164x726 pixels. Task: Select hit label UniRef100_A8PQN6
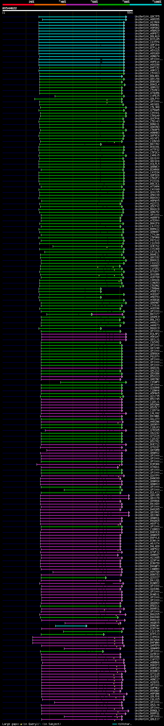coord(147,694)
